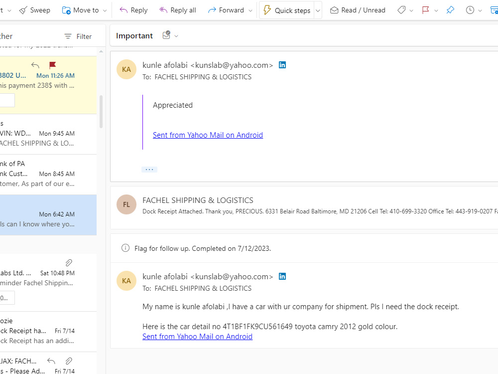Select the Mon 6:42 AM highlighted email
Screen dimensions: 498x374
[48, 215]
